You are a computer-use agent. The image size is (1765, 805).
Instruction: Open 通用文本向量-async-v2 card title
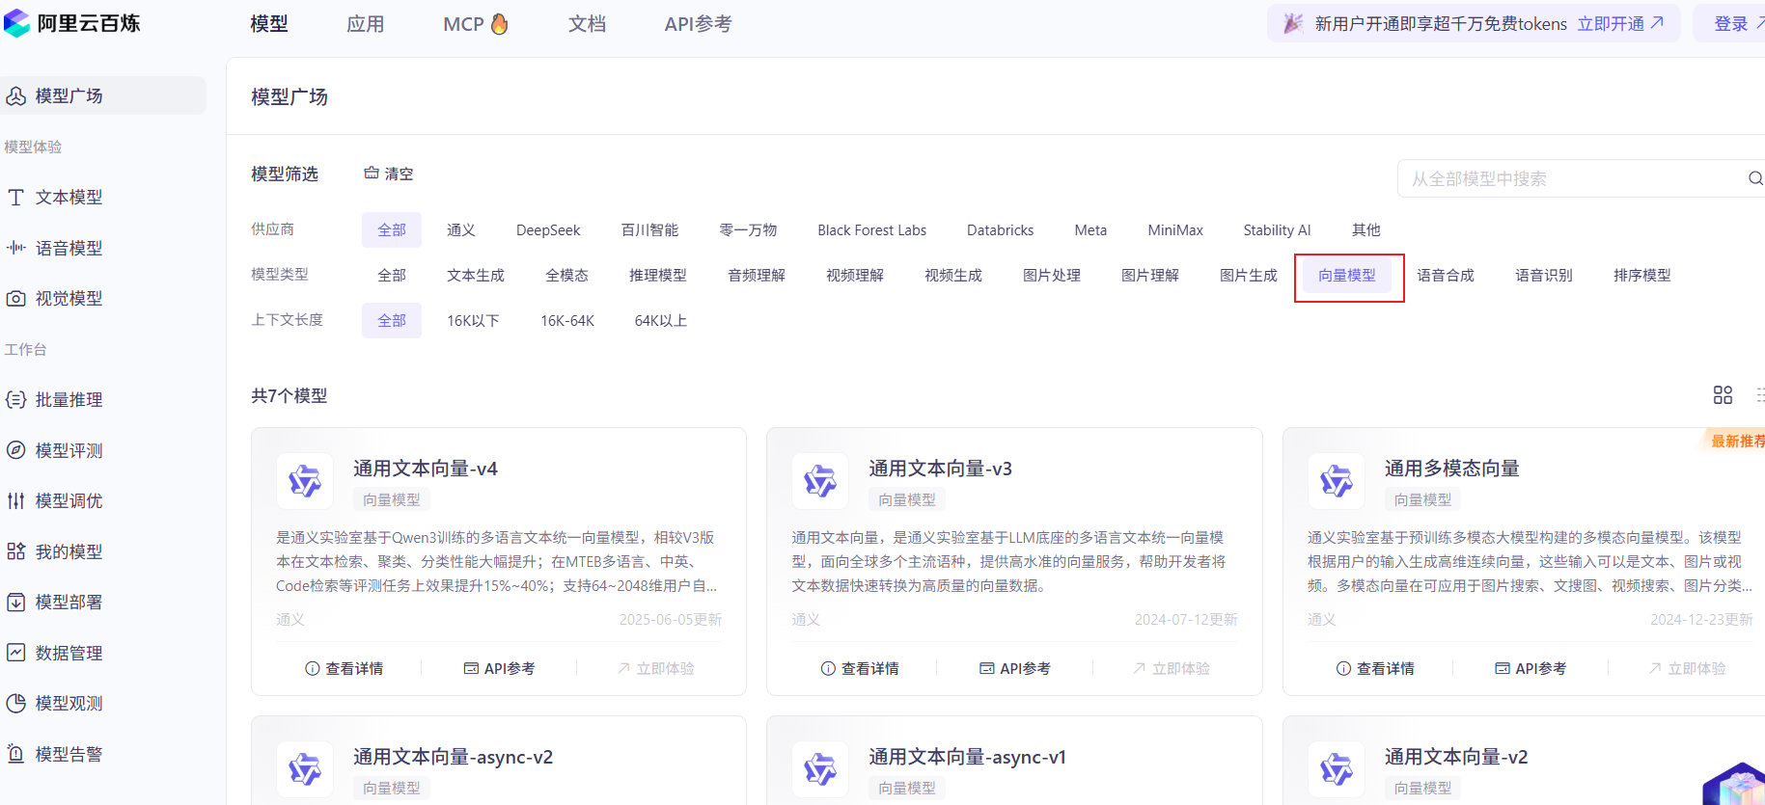(x=453, y=757)
